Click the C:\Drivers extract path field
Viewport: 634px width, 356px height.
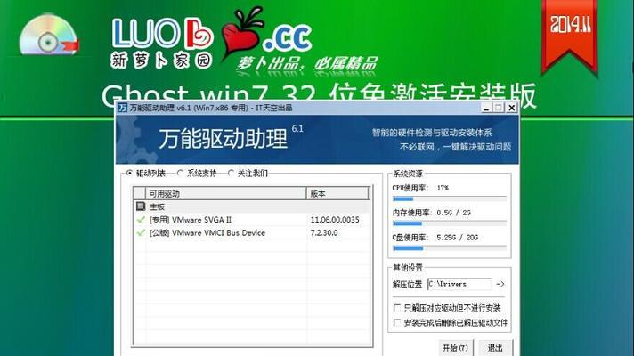tap(459, 284)
